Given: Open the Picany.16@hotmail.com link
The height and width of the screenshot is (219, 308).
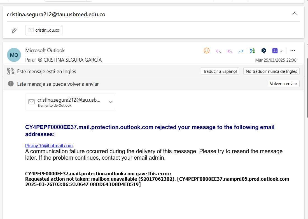Looking at the screenshot, I should pyautogui.click(x=49, y=146).
